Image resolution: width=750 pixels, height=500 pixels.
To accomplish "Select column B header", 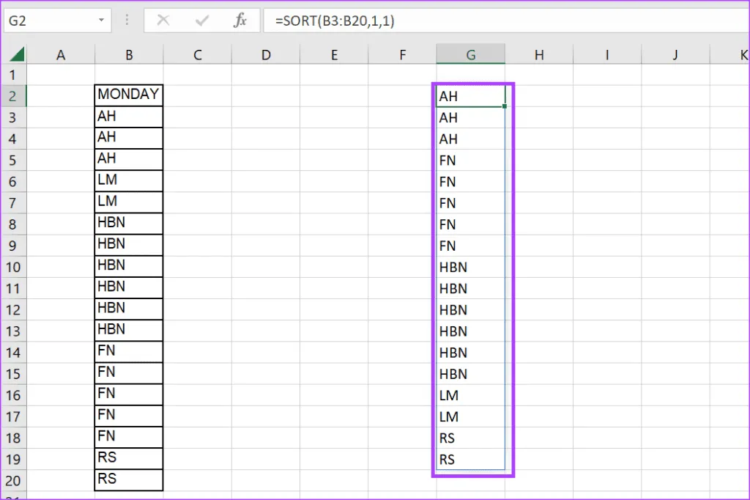I will tap(129, 54).
